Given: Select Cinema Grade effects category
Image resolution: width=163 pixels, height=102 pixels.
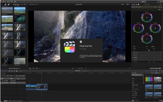Looking at the screenshot, I should coord(135,85).
